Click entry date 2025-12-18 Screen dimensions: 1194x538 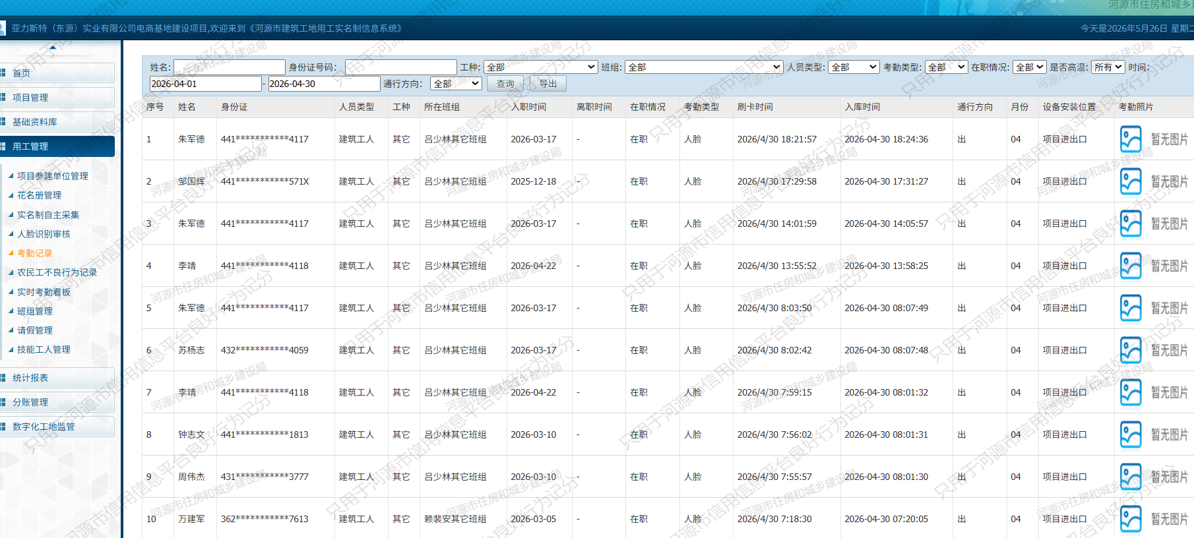tap(534, 181)
